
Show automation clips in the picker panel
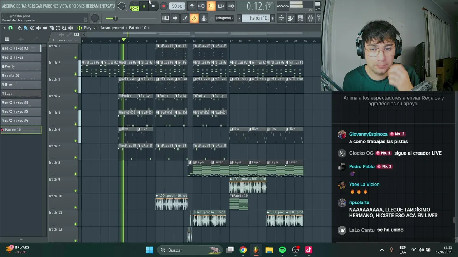35,39
